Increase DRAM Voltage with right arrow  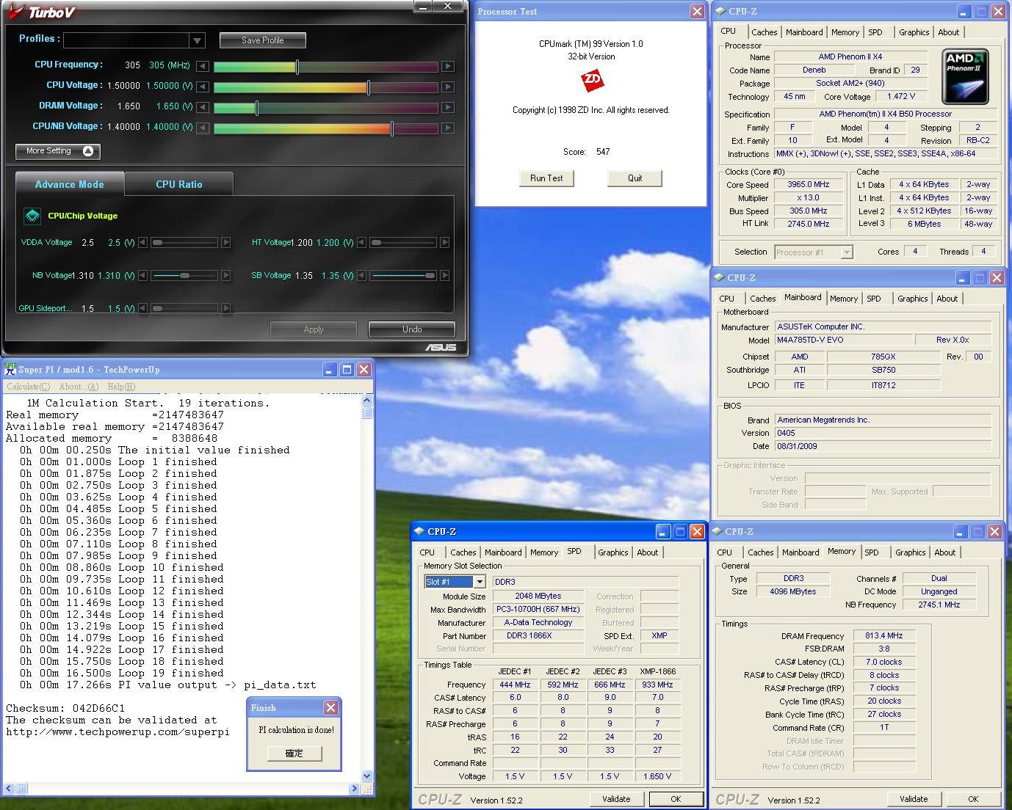tap(447, 107)
